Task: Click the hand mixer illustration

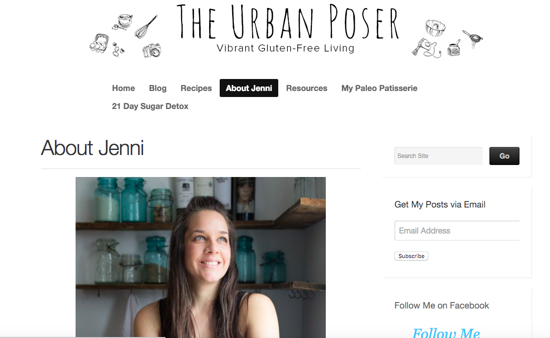Action: pyautogui.click(x=426, y=48)
